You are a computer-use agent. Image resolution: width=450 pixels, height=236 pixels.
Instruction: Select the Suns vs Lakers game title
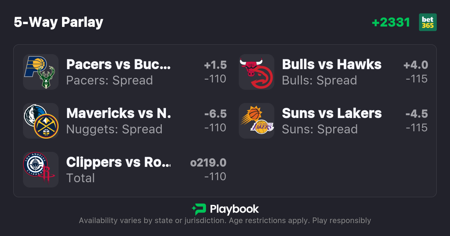coord(331,113)
